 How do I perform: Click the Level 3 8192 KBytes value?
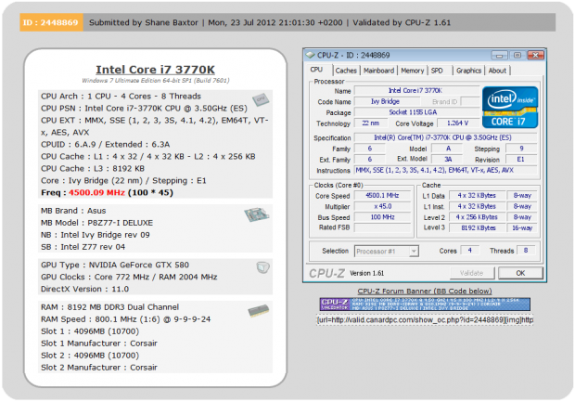click(x=478, y=228)
